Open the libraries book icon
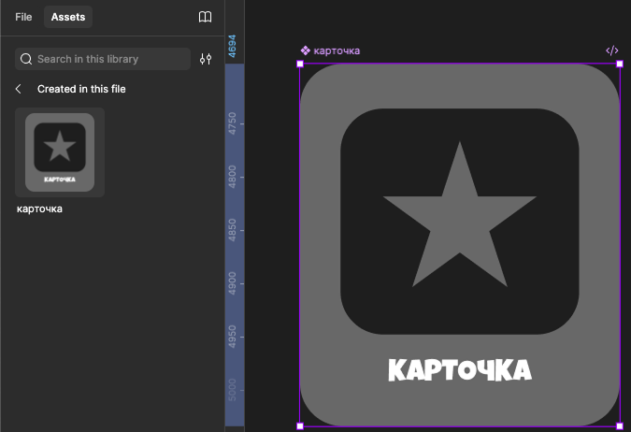 [x=206, y=17]
